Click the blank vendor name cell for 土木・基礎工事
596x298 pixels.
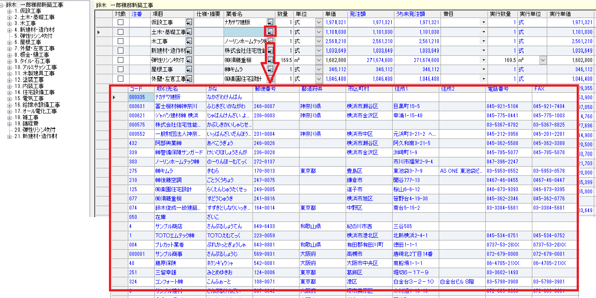point(244,32)
